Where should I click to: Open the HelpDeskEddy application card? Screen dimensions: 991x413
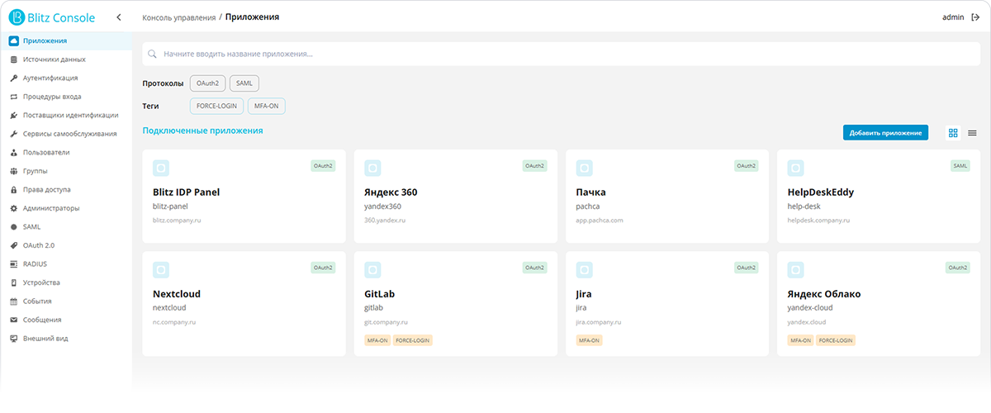879,197
